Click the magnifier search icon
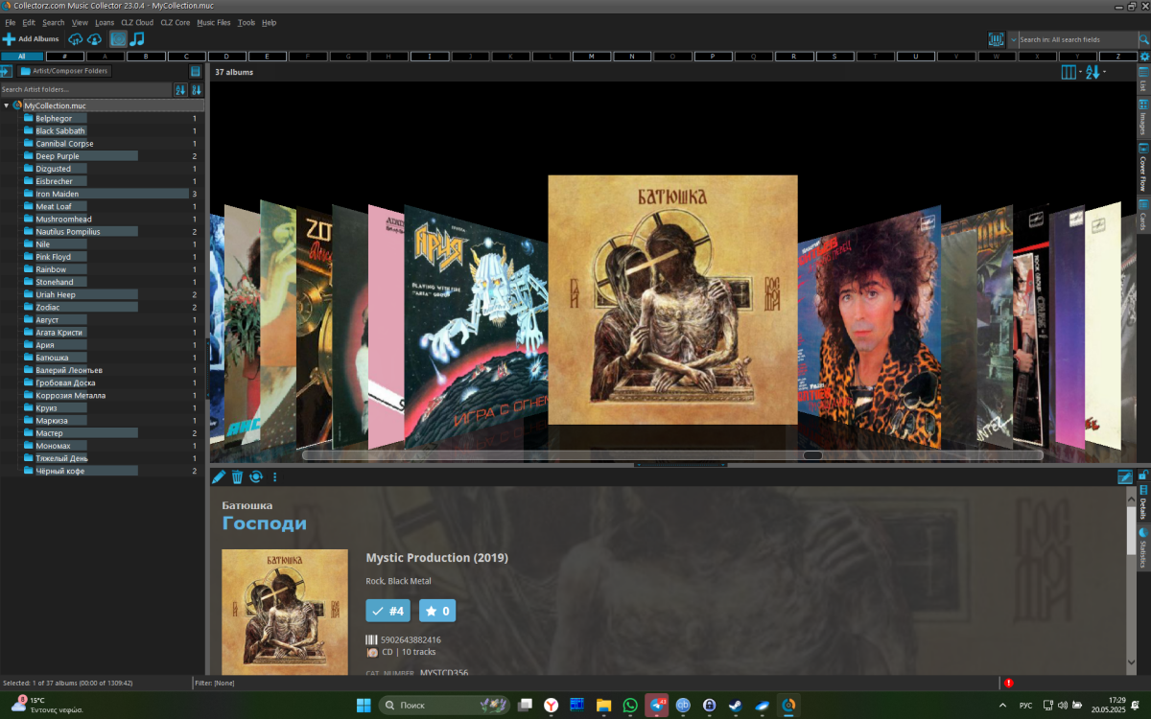 pyautogui.click(x=1144, y=39)
